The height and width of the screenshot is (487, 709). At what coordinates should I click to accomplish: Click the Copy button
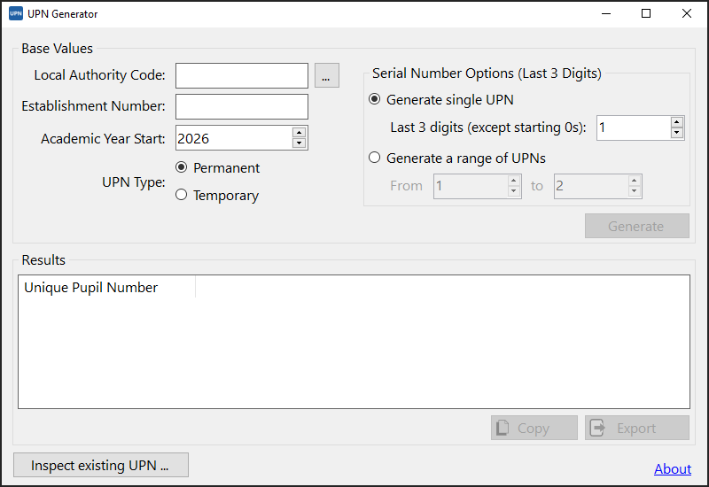pyautogui.click(x=534, y=428)
